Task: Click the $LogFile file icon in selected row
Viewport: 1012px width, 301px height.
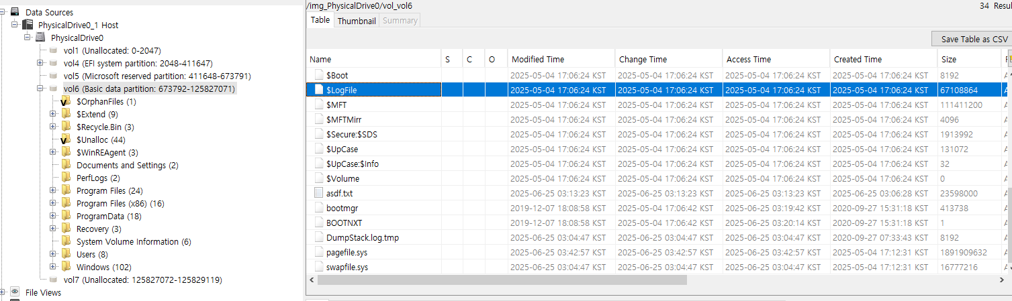Action: [319, 90]
